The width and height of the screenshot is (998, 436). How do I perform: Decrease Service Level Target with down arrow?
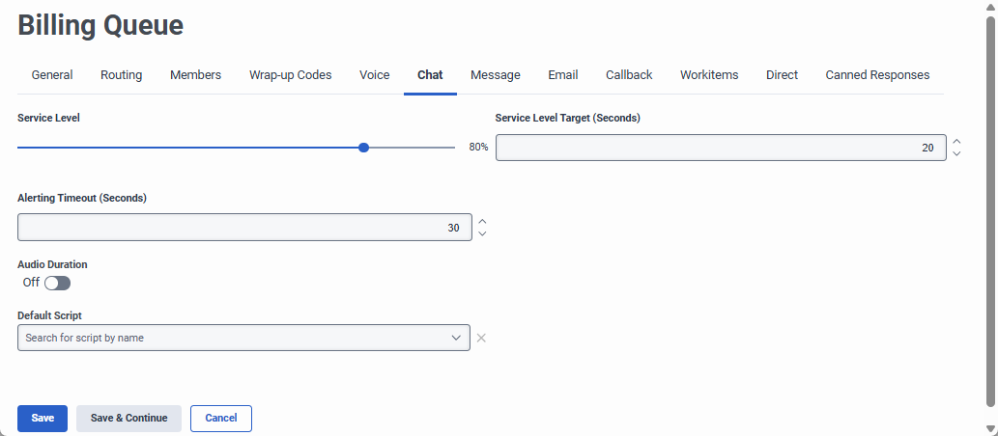(x=956, y=154)
